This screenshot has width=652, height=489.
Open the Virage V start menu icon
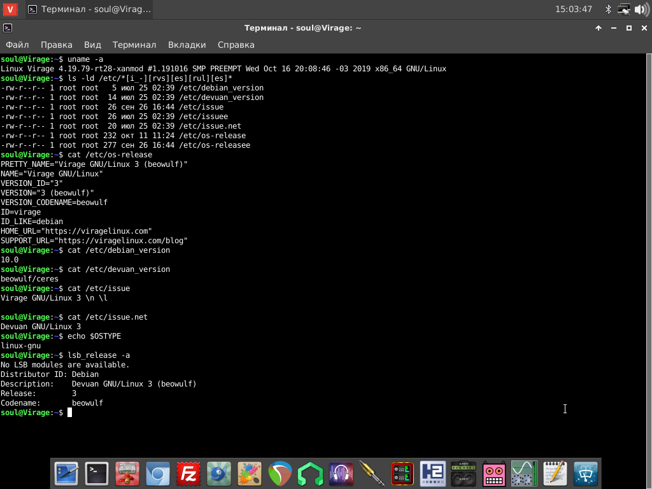[10, 9]
